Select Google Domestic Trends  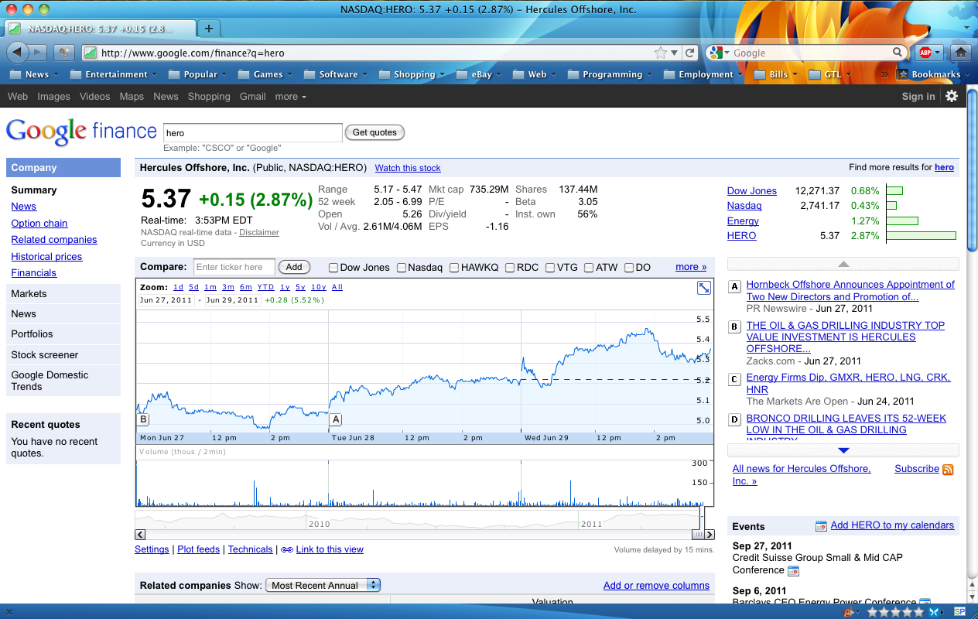pos(63,381)
